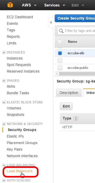Select the eccube-public row name
Image resolution: width=95 pixels, height=183 pixels.
(78, 68)
